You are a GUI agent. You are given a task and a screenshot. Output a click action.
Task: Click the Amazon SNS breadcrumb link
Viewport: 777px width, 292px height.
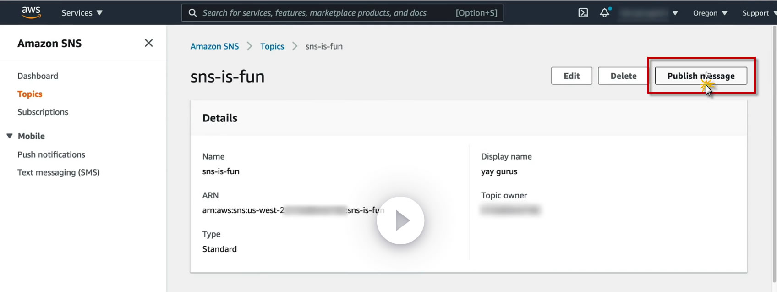(x=214, y=46)
